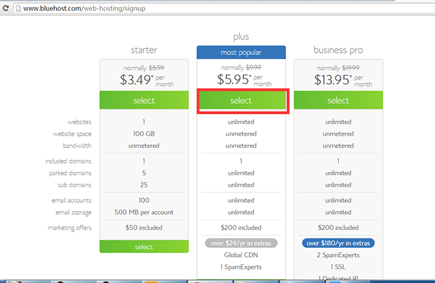Select the business pro plan

tap(338, 100)
